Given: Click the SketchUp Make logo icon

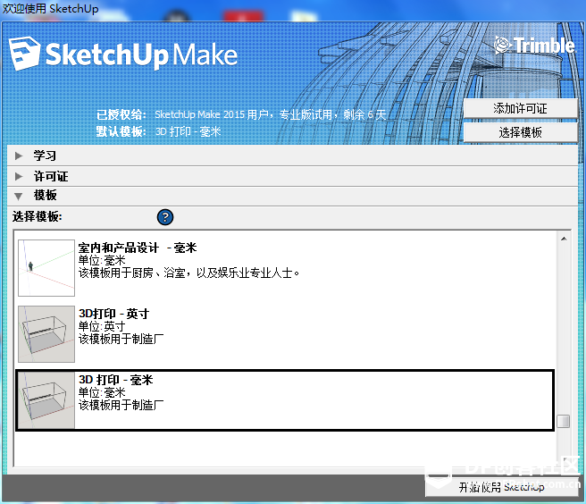Looking at the screenshot, I should click(25, 53).
